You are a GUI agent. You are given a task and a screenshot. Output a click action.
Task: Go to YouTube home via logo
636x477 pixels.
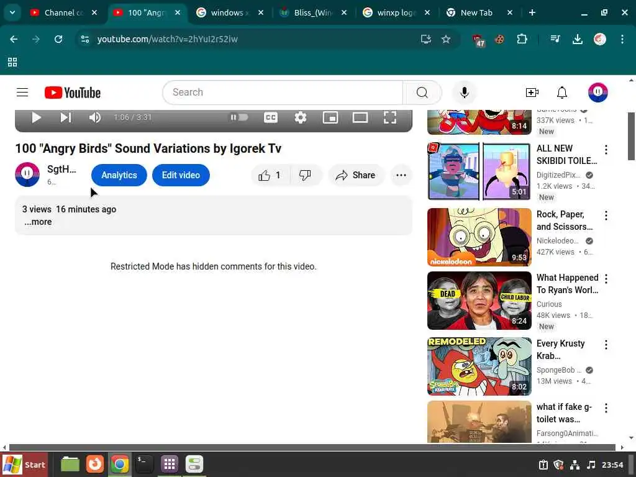pos(73,93)
